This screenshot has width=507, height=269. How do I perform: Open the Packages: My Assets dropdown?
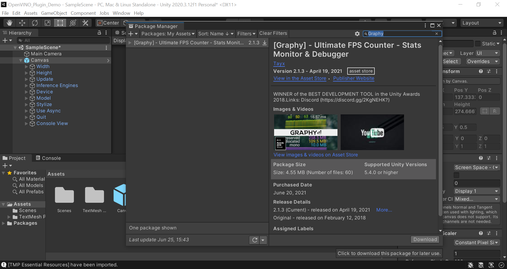pos(168,34)
